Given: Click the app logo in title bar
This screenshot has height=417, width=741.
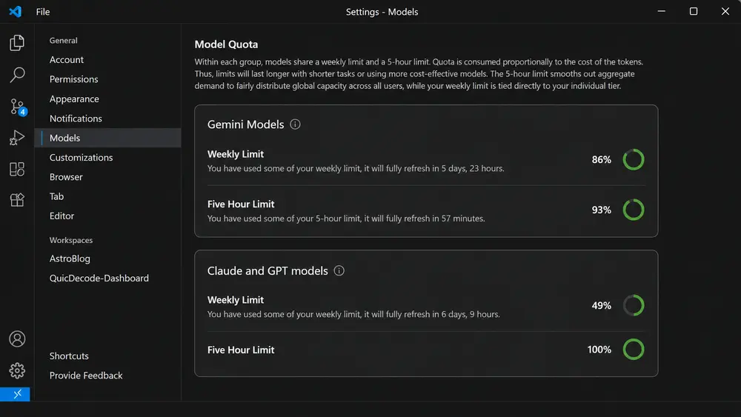Looking at the screenshot, I should (15, 11).
